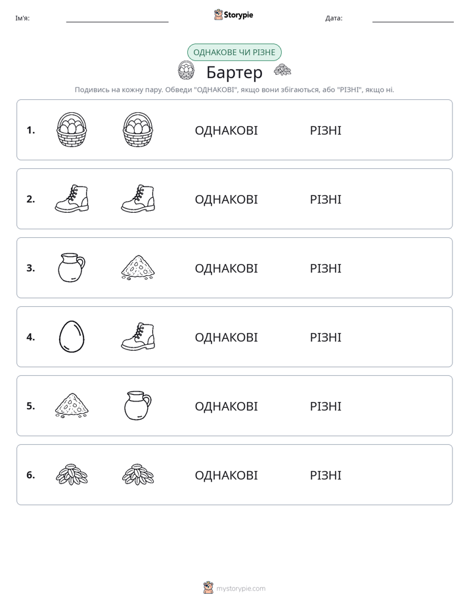Viewport: 469px width, 607px height.
Task: Choose ОДНАКОВІ for row 1
Action: [x=226, y=131]
